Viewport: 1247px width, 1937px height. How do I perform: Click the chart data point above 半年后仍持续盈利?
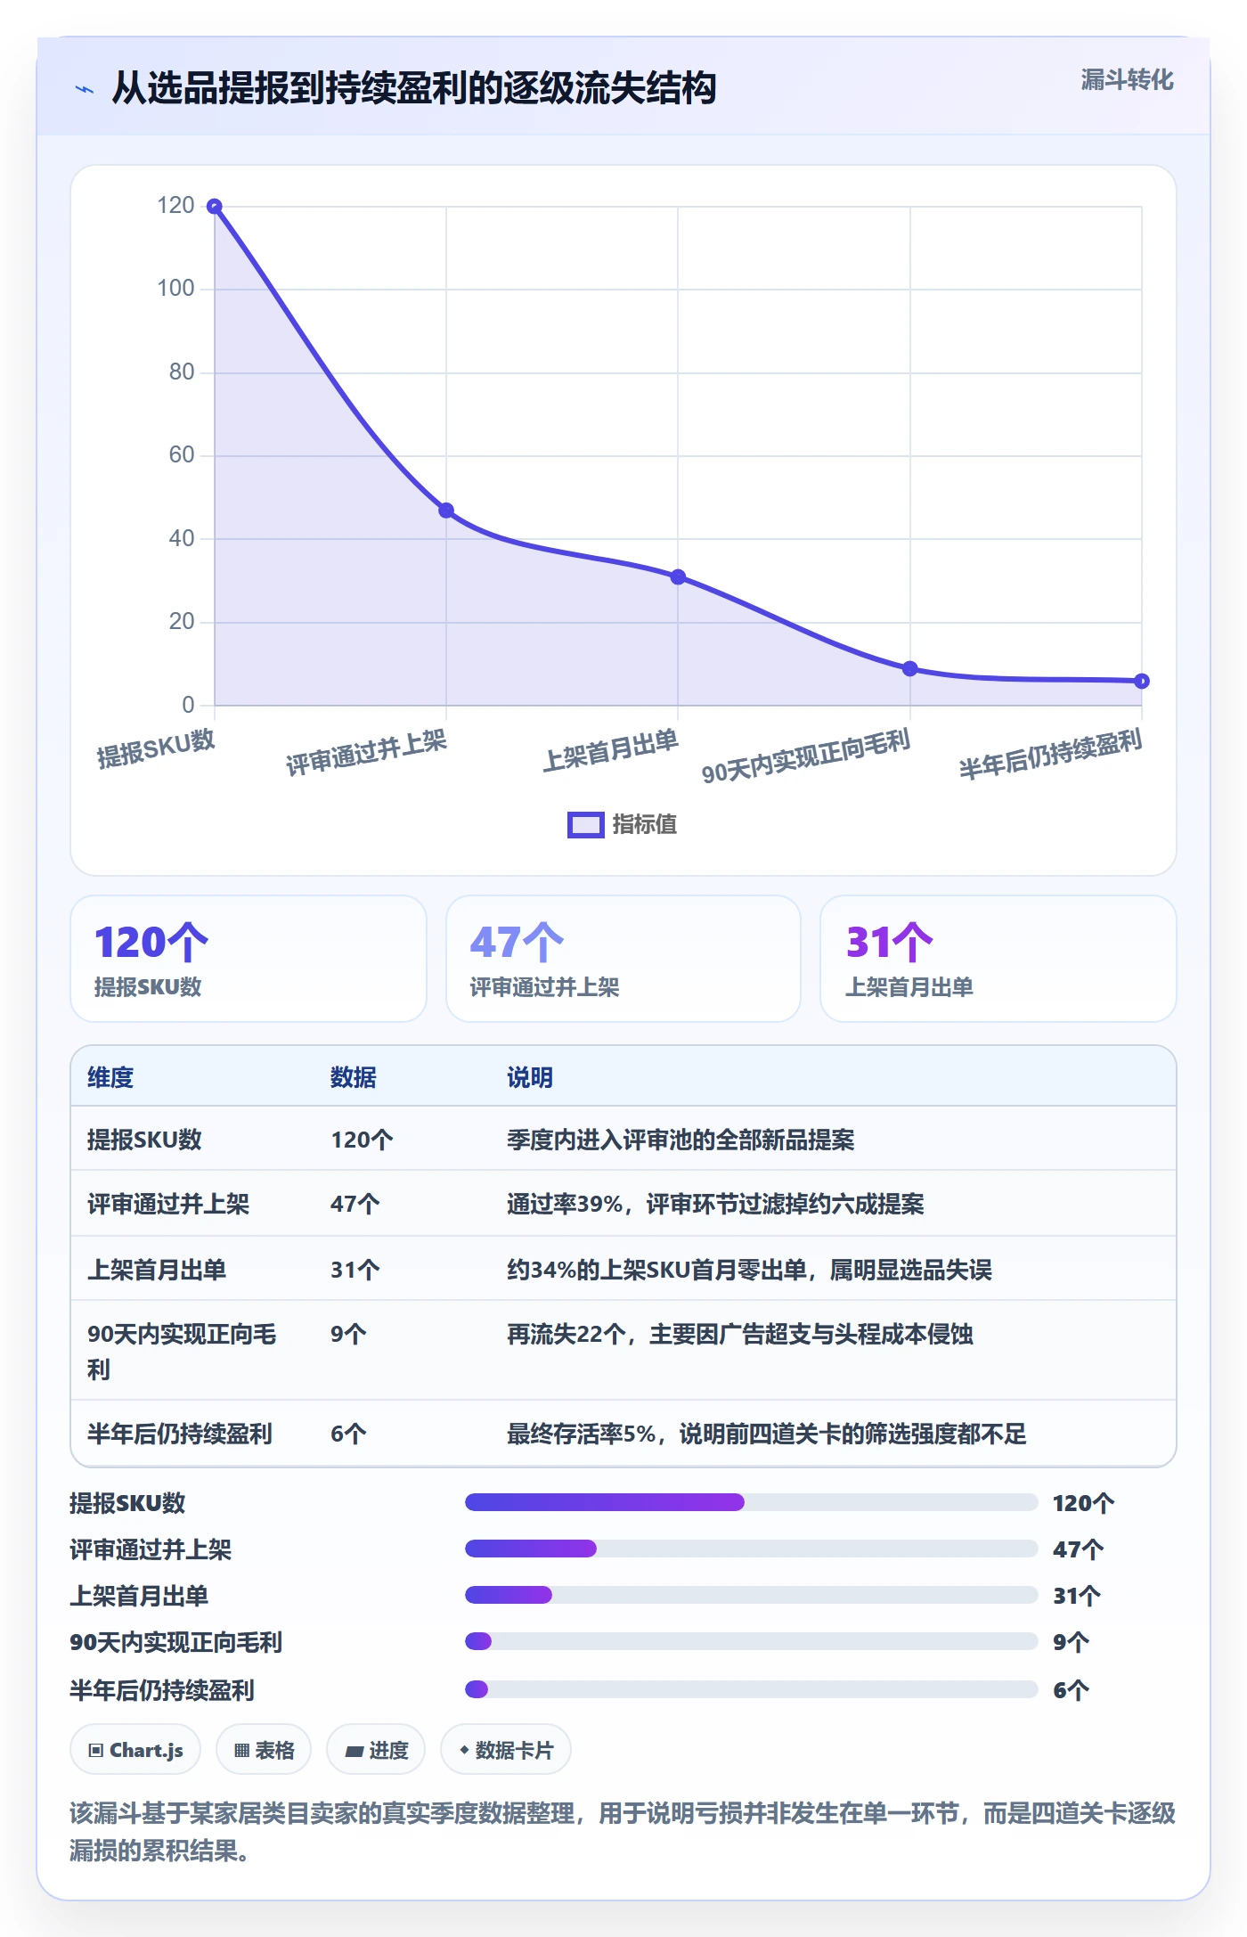pyautogui.click(x=1142, y=681)
